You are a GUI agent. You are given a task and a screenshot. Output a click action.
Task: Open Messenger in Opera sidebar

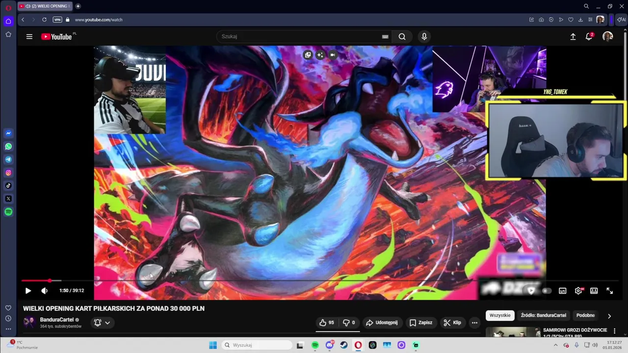click(x=8, y=133)
